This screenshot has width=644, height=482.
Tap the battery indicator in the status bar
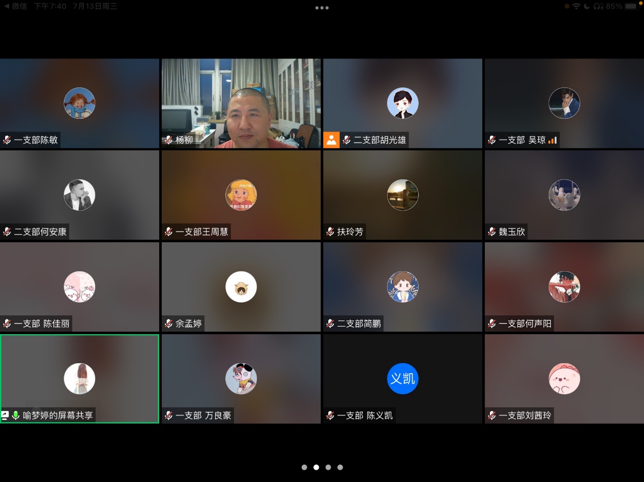631,6
